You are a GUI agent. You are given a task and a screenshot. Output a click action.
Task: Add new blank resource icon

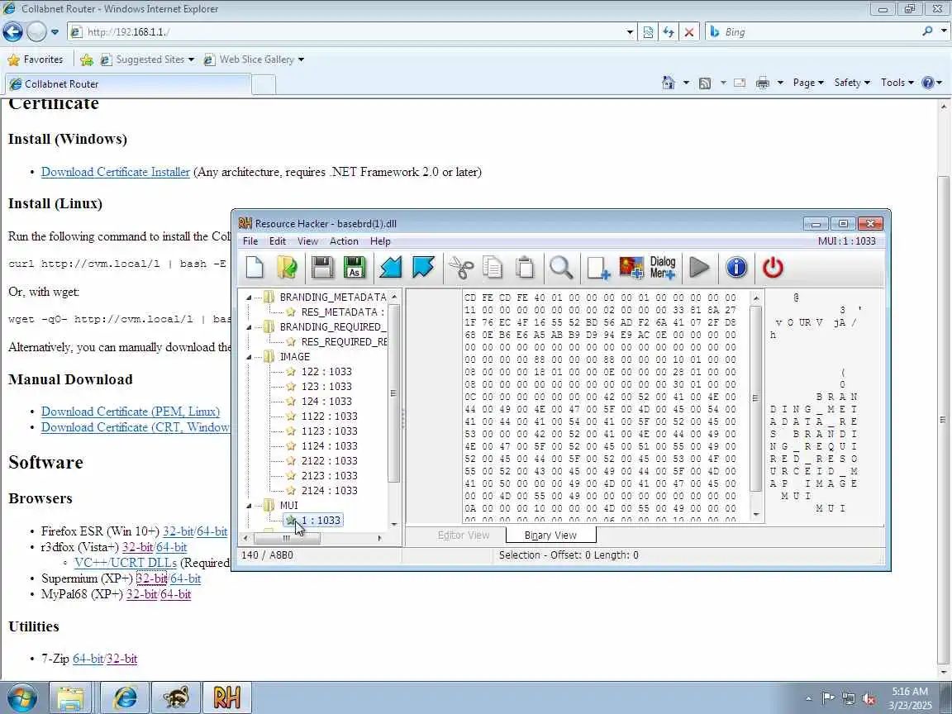[x=598, y=267]
